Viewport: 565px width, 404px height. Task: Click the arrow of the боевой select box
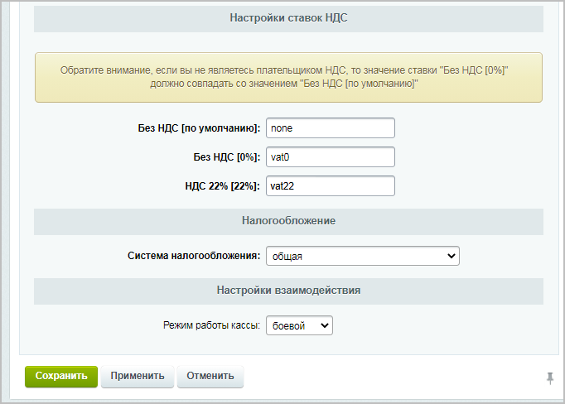point(324,326)
